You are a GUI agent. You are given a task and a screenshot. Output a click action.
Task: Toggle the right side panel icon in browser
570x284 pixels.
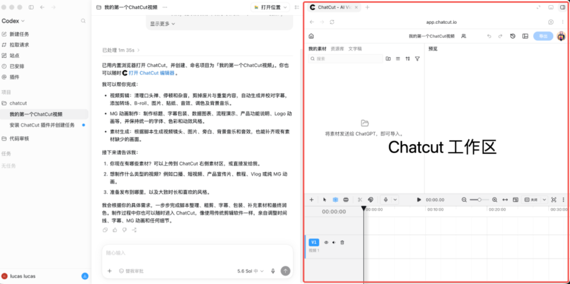562,7
